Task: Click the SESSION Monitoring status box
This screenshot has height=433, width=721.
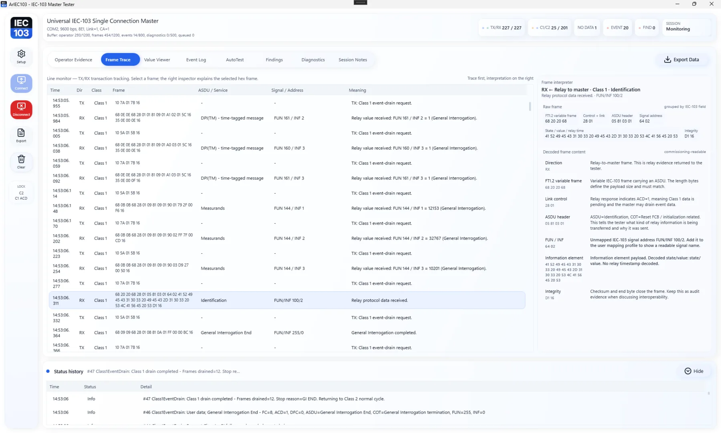Action: (x=686, y=28)
